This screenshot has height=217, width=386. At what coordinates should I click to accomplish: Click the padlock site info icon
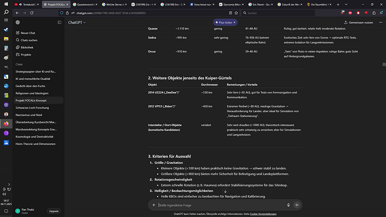coord(67,13)
